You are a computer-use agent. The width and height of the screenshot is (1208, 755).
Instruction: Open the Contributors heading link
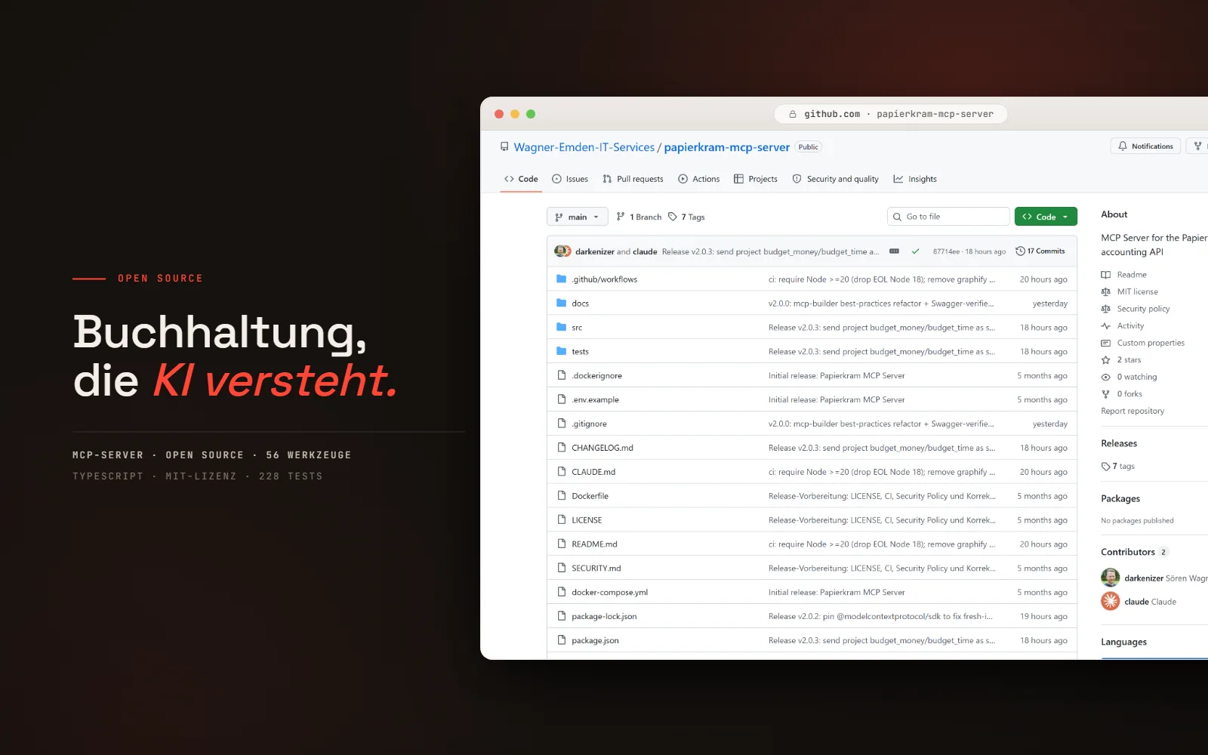pos(1128,553)
